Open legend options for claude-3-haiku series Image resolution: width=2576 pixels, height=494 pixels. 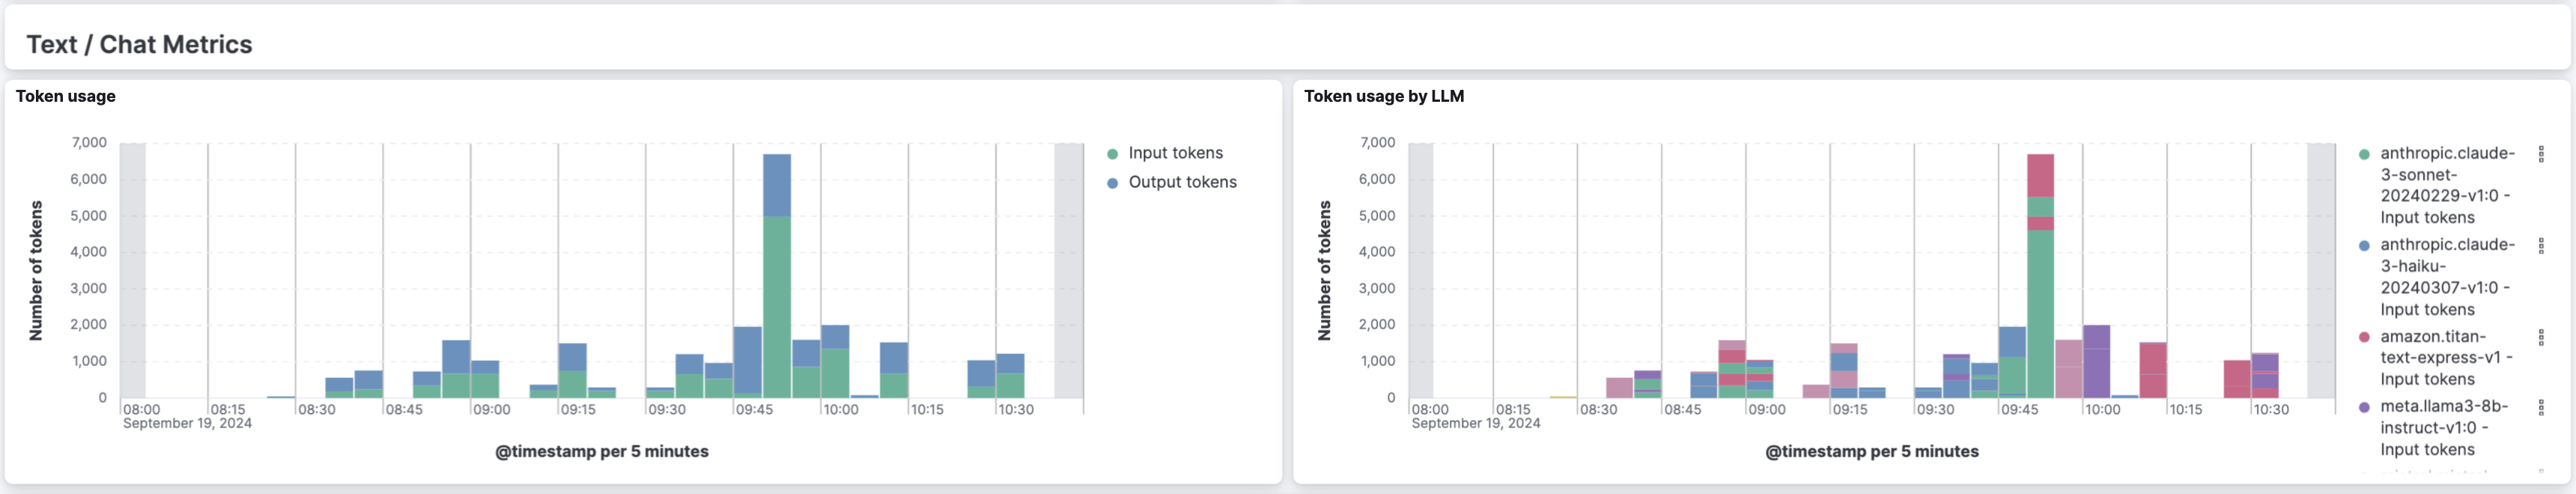(2541, 246)
